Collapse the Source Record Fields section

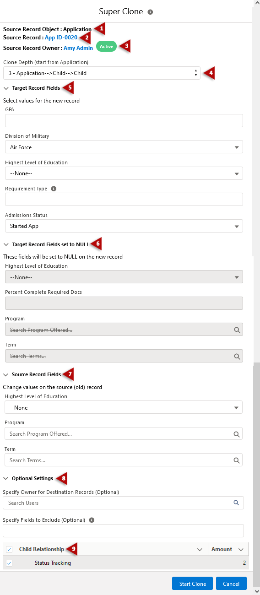tap(6, 374)
